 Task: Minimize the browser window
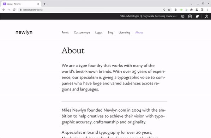point(198,4)
